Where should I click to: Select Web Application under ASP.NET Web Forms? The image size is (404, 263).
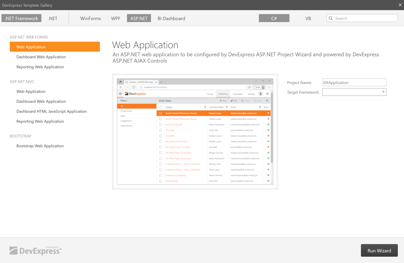pos(55,47)
